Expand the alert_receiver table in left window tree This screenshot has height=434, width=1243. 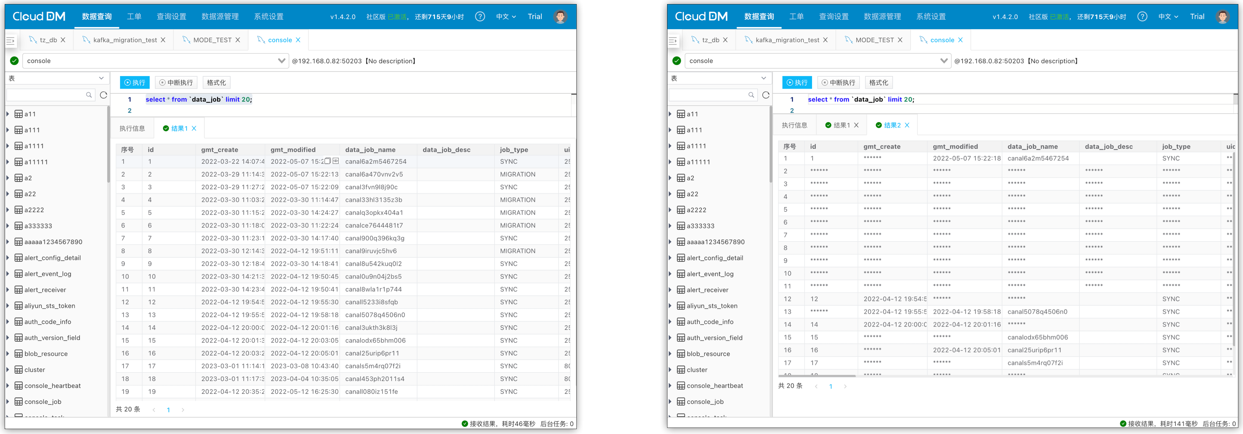pos(8,290)
